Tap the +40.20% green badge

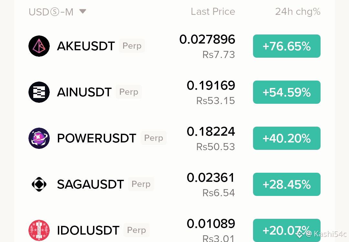coord(287,138)
